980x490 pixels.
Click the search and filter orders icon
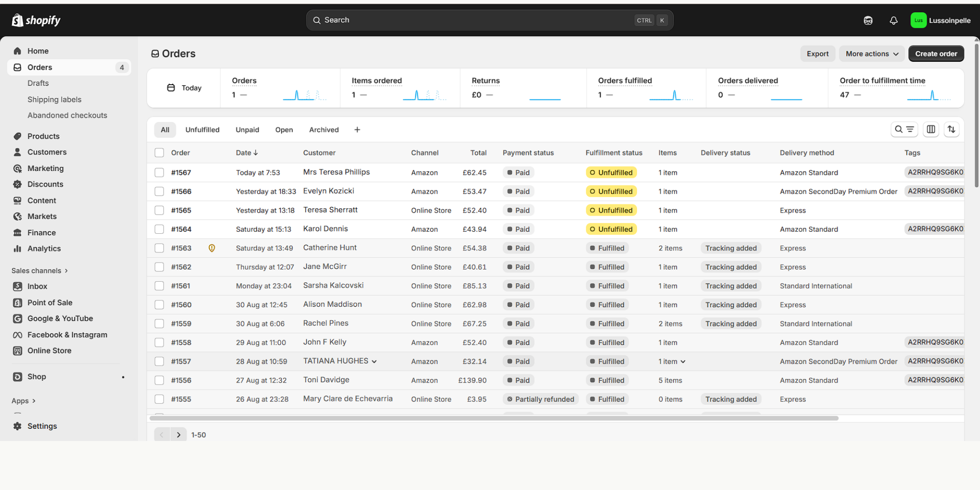point(904,129)
